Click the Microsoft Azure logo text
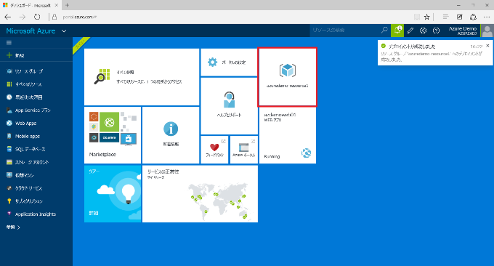Viewport: 494px width, 266px height. click(31, 31)
